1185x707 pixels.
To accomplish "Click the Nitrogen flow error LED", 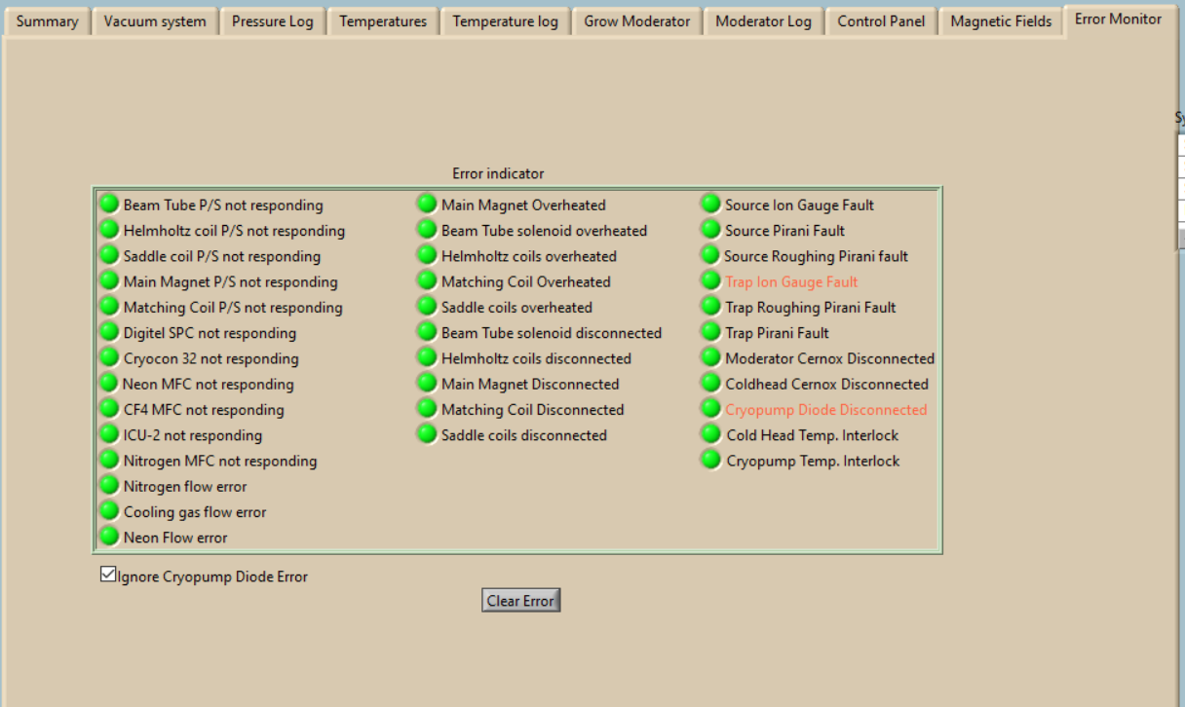I will click(x=109, y=485).
